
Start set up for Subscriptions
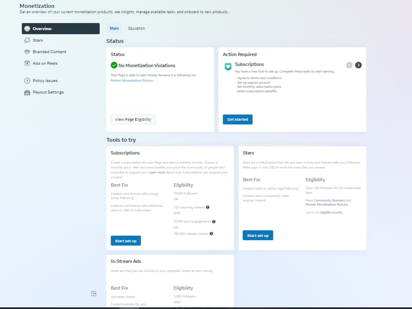(126, 241)
